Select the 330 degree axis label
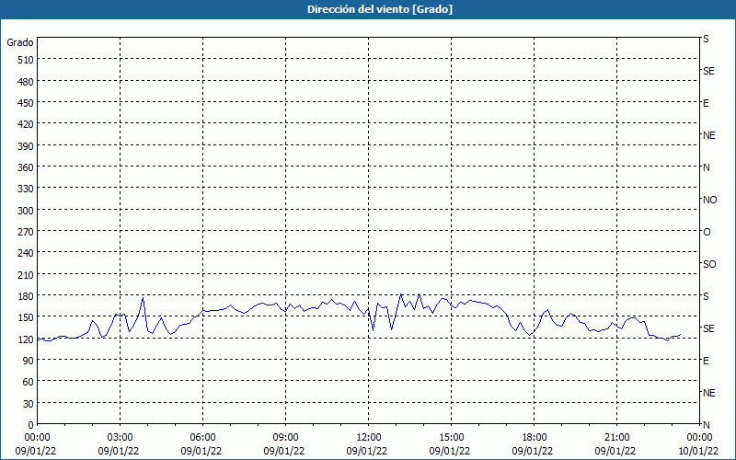The image size is (736, 460). pos(26,189)
